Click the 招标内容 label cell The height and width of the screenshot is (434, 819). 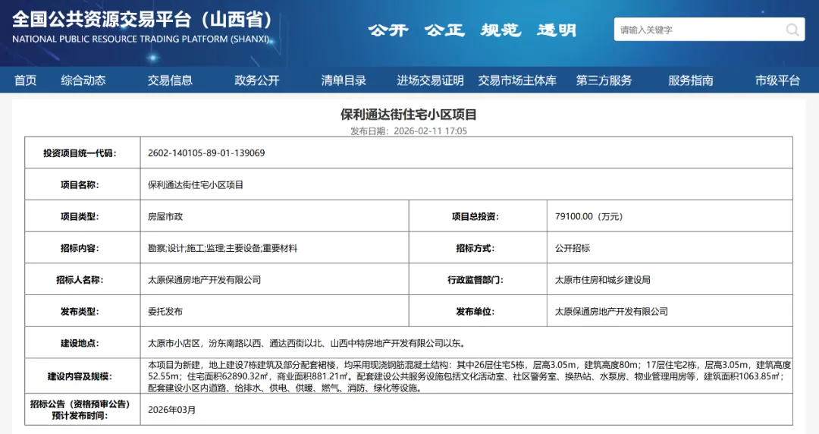83,248
